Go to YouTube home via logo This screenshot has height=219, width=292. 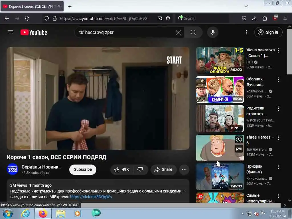pyautogui.click(x=34, y=32)
